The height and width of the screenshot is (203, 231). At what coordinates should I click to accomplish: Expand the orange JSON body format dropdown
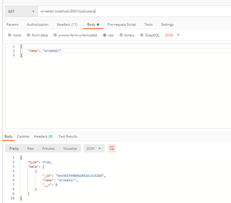(x=172, y=35)
